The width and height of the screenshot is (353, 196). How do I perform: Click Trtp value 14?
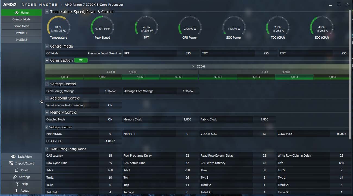pos(187,185)
